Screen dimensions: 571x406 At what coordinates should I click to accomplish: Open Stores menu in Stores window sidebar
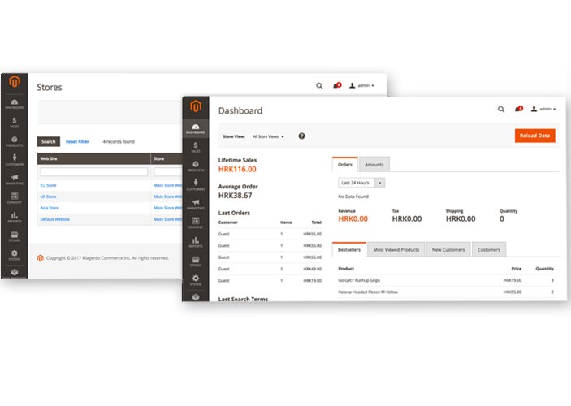point(15,236)
